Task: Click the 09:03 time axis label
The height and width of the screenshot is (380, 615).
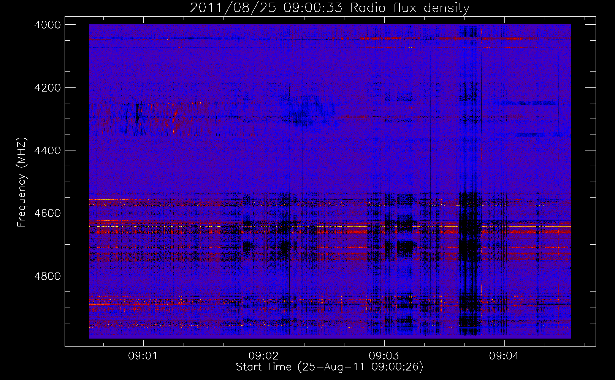Action: coord(384,356)
